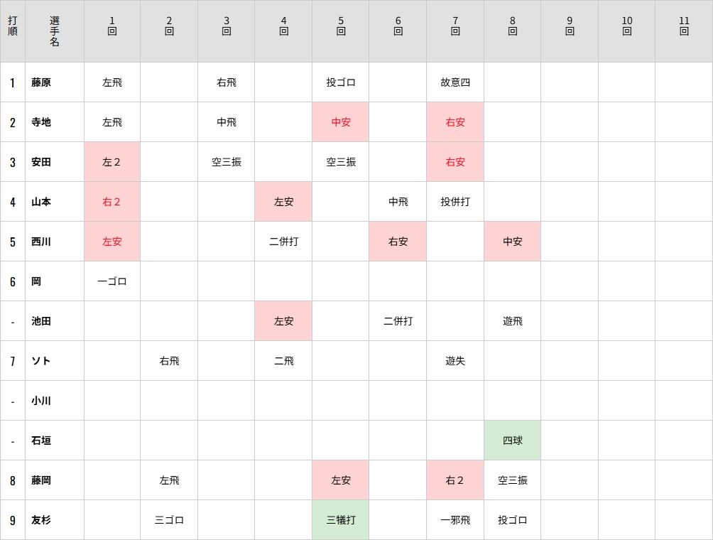Viewport: 713px width, 540px height.
Task: Select 安田's 左2 result in 1st inning
Action: pos(112,162)
